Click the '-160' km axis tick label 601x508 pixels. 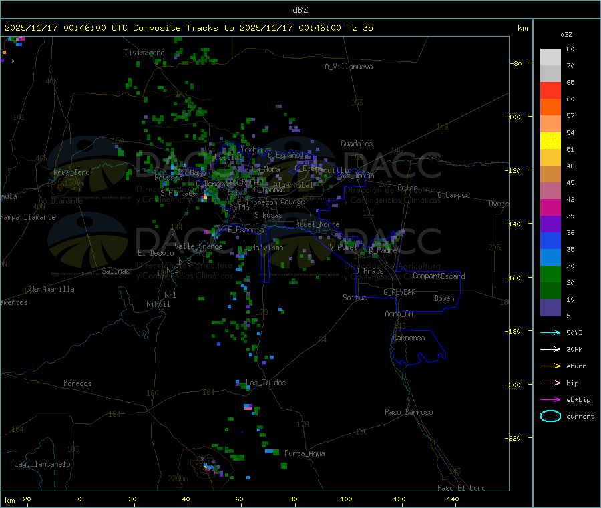pos(514,278)
